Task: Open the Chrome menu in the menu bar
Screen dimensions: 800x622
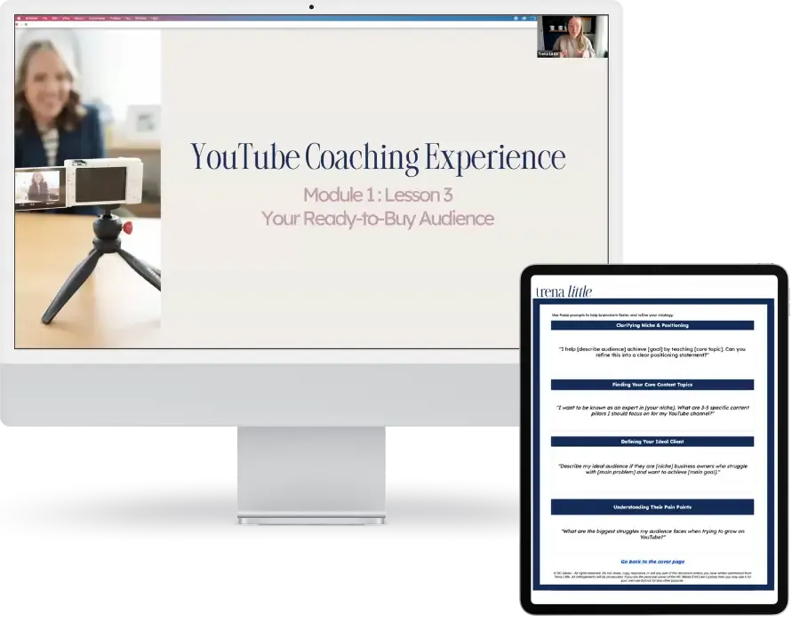Action: click(32, 19)
